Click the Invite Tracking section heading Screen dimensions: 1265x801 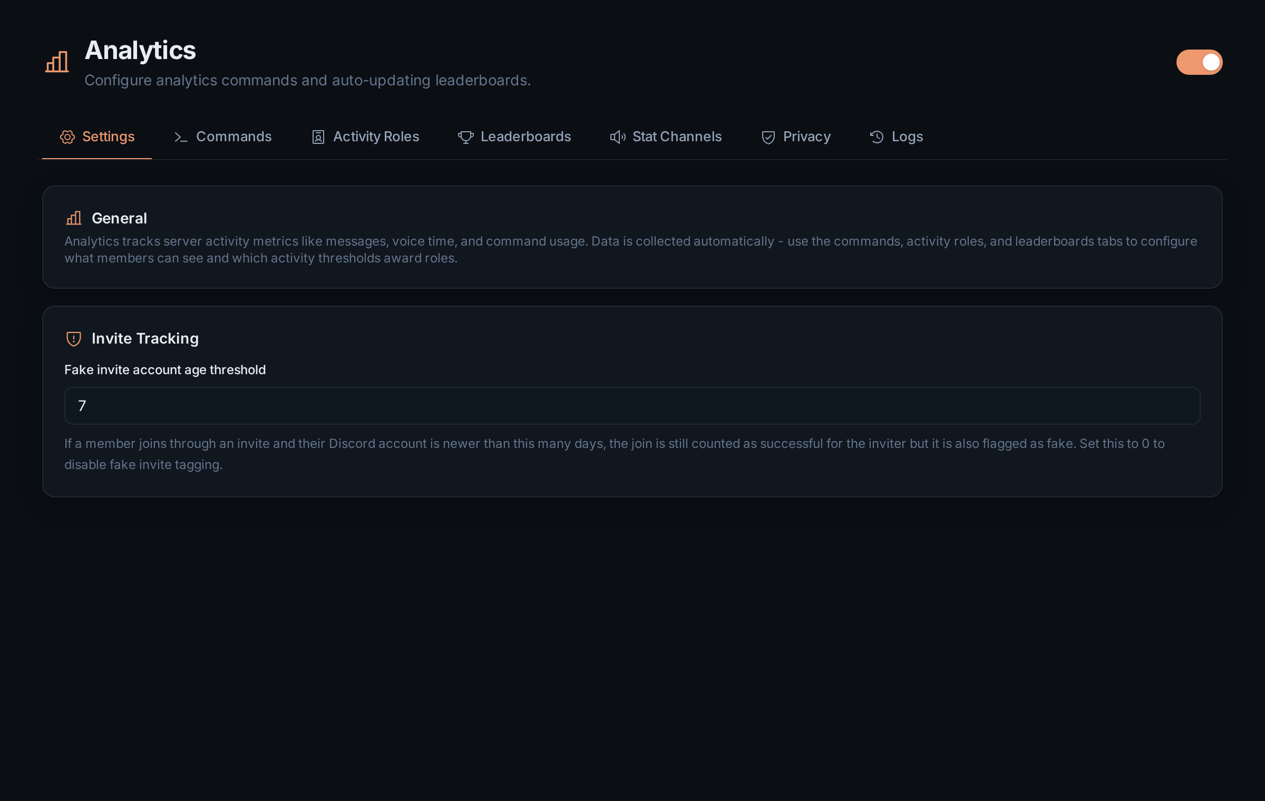tap(145, 338)
